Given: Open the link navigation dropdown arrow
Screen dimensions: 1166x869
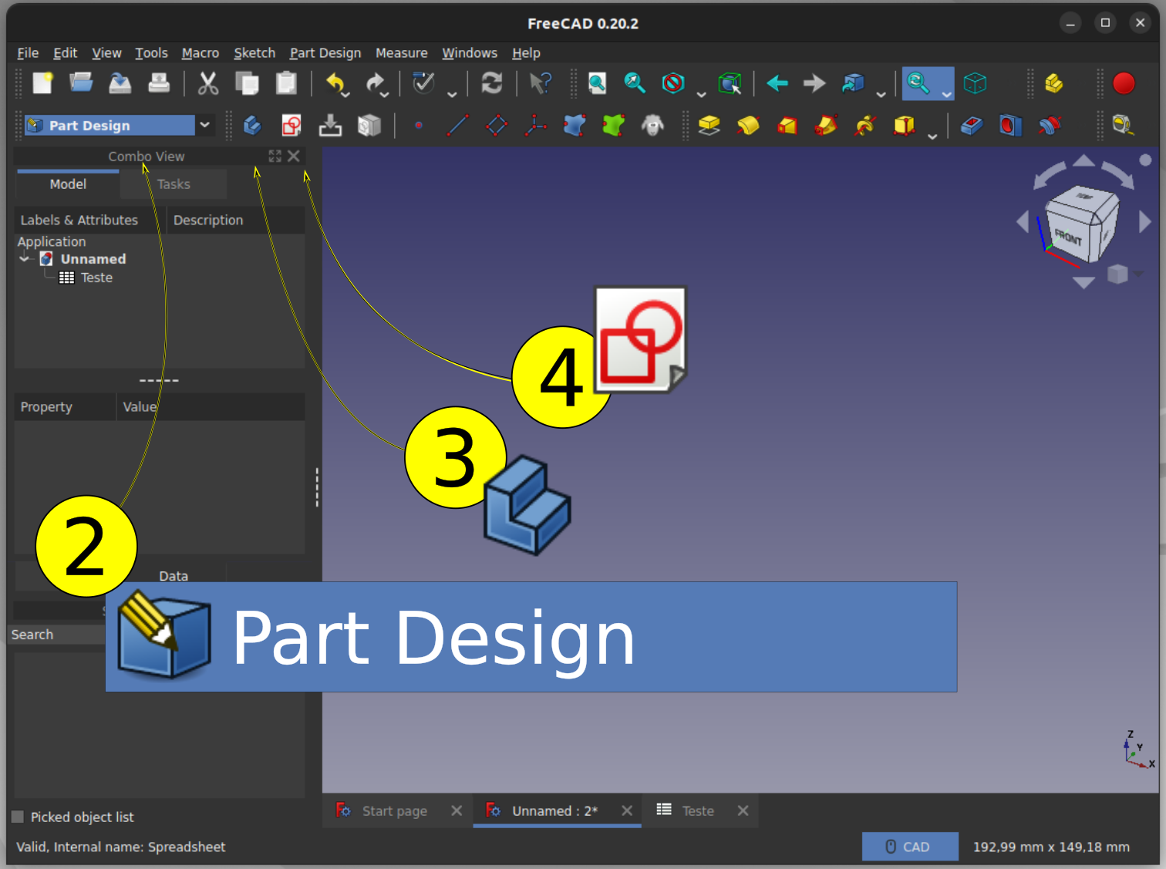Looking at the screenshot, I should [x=881, y=93].
